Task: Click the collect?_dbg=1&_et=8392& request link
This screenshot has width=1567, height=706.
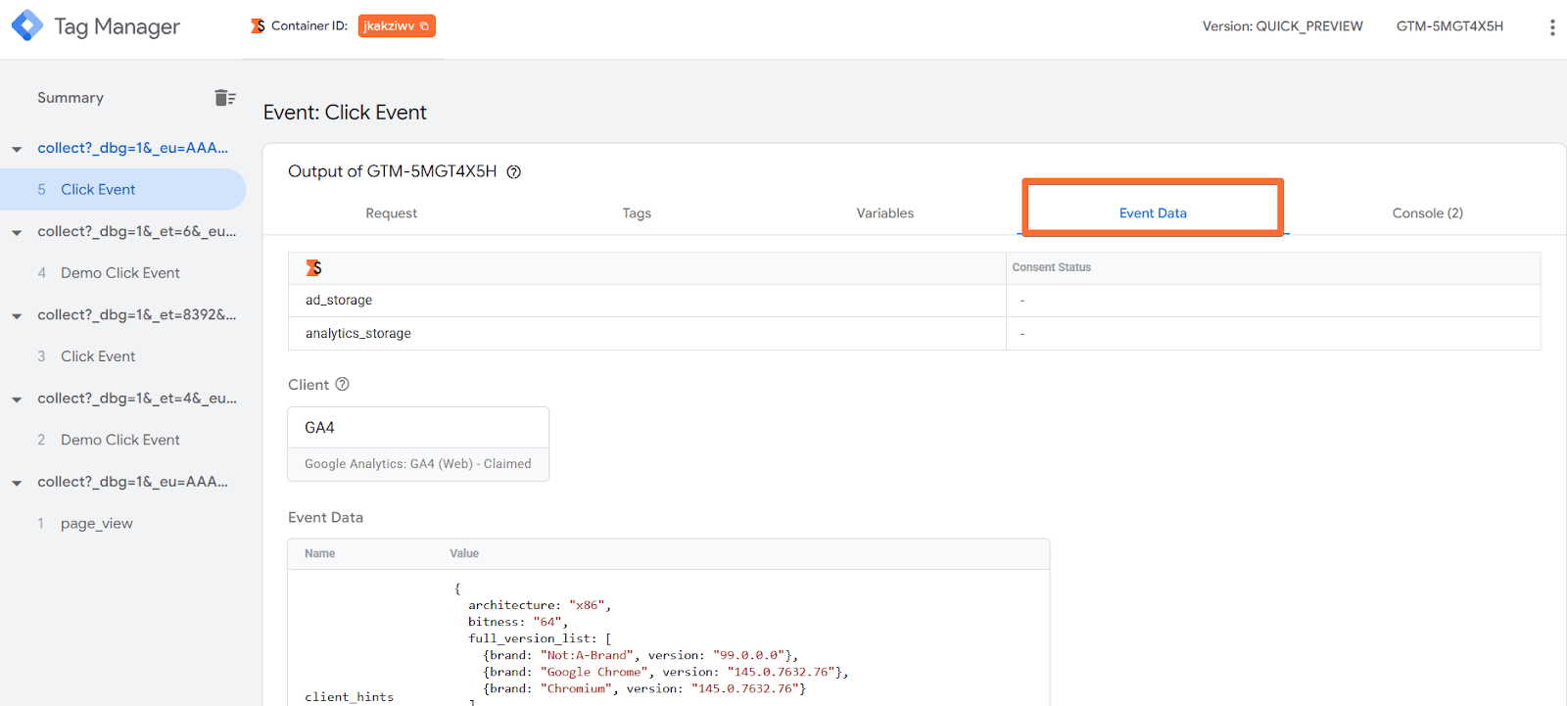Action: click(x=137, y=315)
